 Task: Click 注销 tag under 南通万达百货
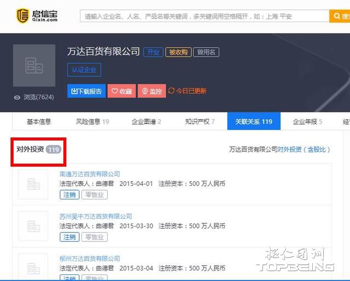click(69, 194)
